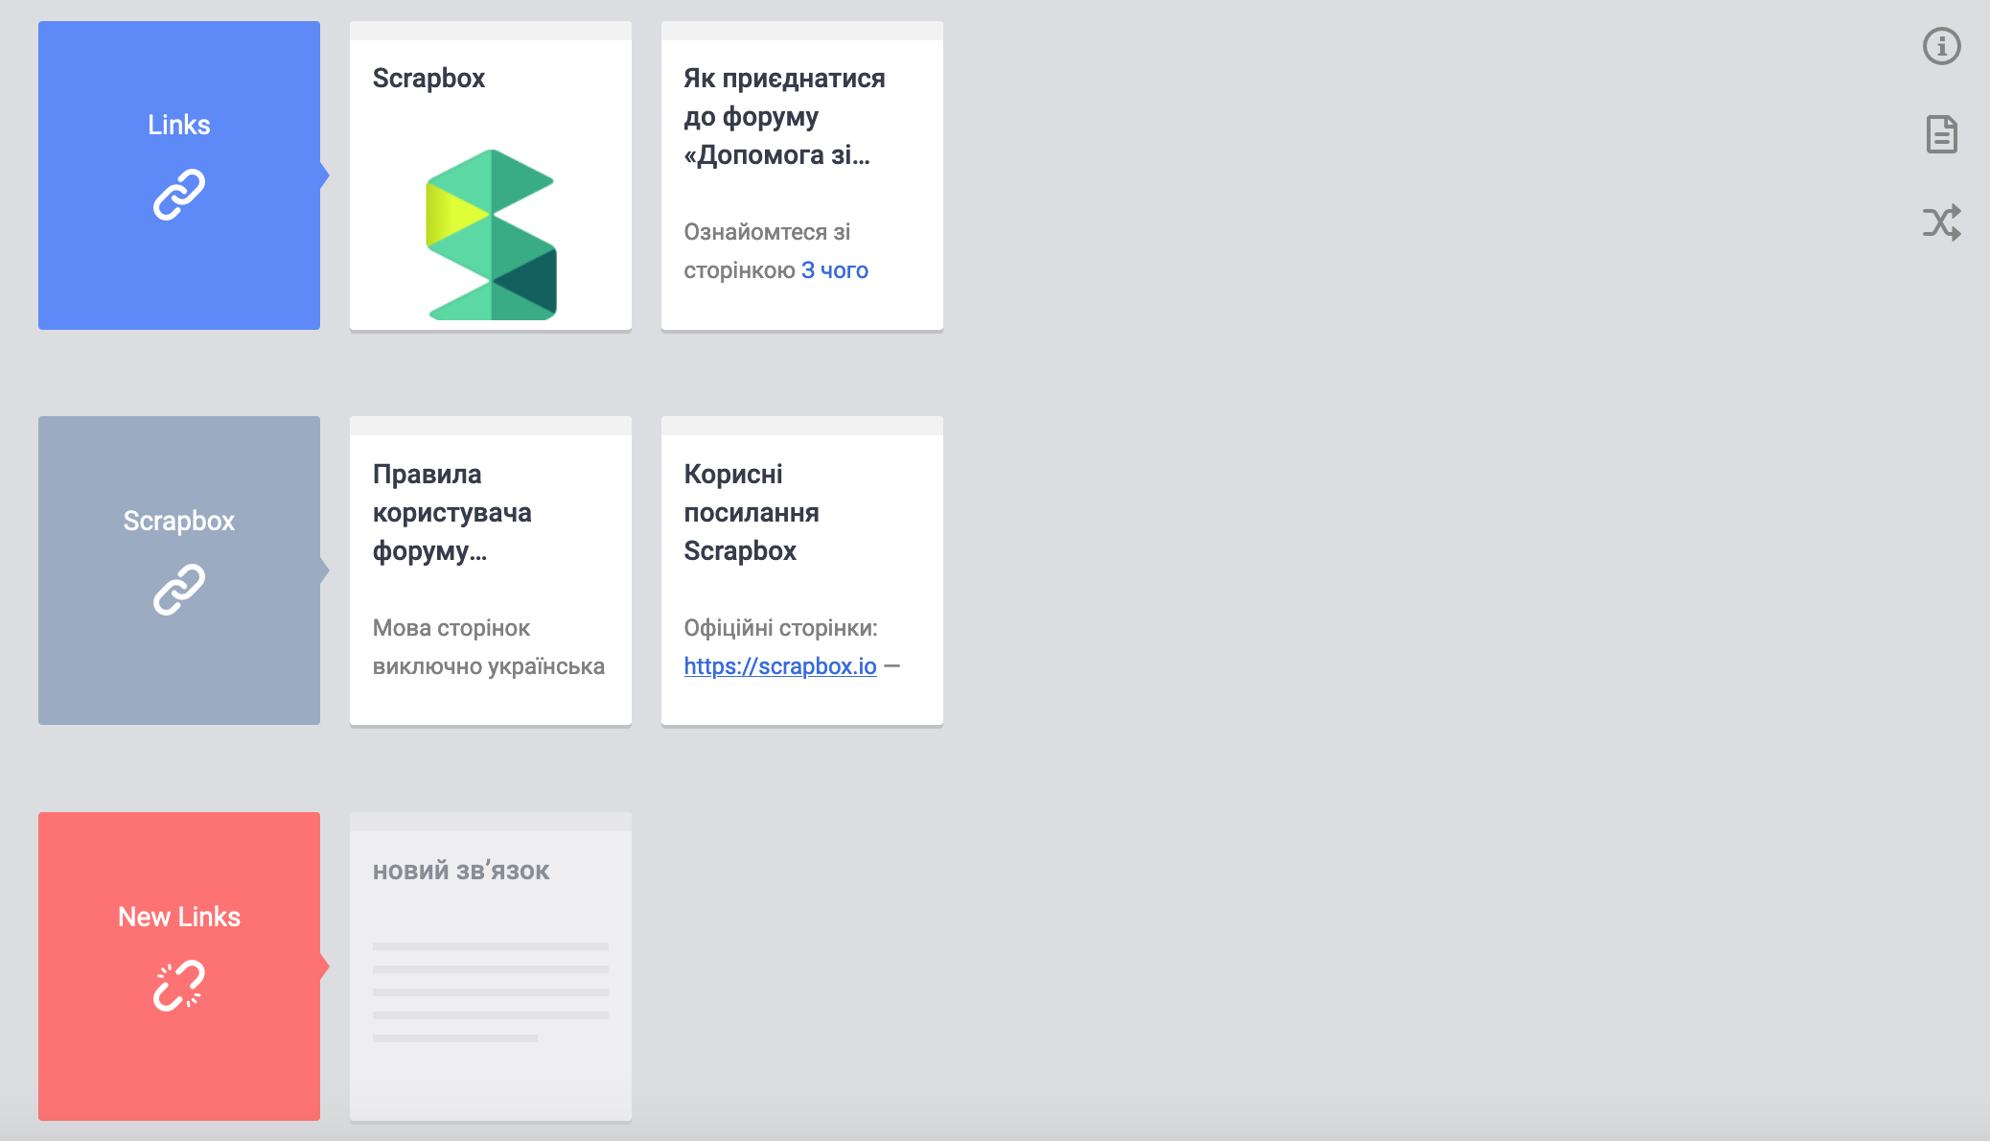Click the Links tile label text
The image size is (1990, 1141).
(179, 125)
